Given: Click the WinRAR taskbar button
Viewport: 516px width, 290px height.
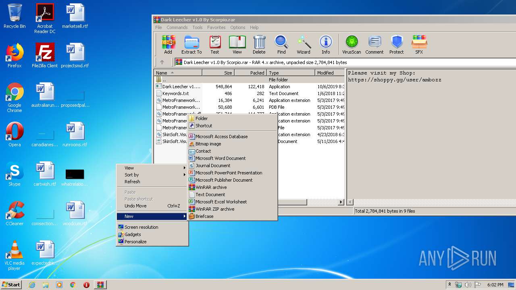Looking at the screenshot, I should (x=100, y=284).
